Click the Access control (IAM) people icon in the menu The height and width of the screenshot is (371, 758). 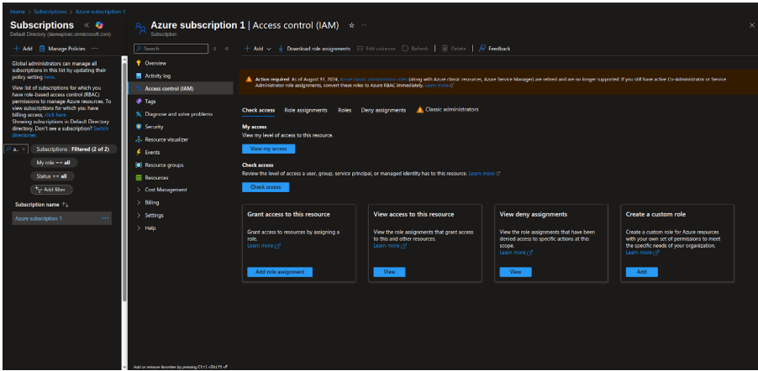139,89
